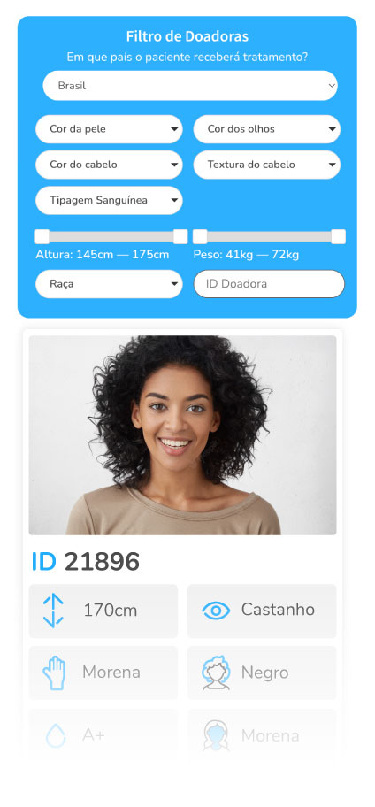Open the Raça dropdown
Screen dimensions: 375x807
tap(109, 284)
